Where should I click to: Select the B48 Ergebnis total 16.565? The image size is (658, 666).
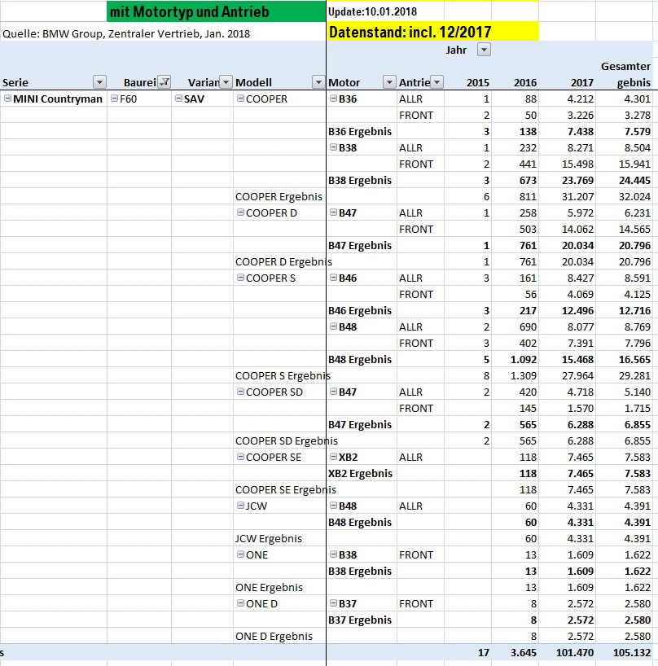634,359
